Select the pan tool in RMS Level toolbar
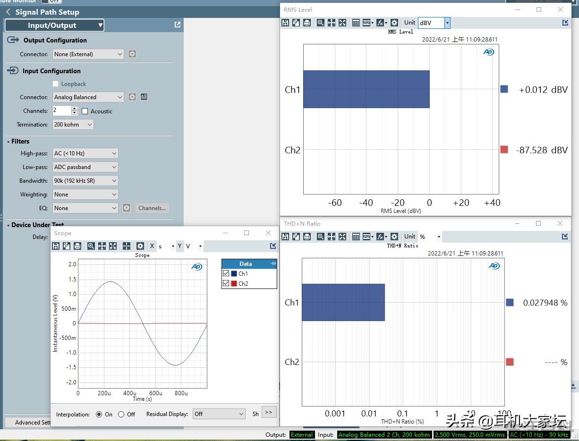 332,23
